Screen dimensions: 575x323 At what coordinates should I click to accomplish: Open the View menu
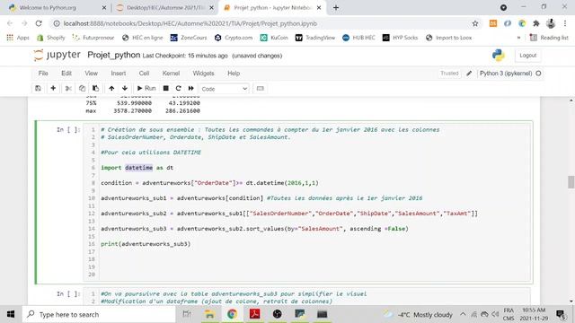click(x=92, y=74)
